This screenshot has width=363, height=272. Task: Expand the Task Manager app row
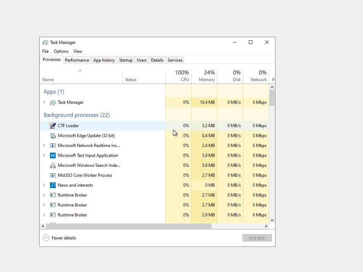point(44,102)
